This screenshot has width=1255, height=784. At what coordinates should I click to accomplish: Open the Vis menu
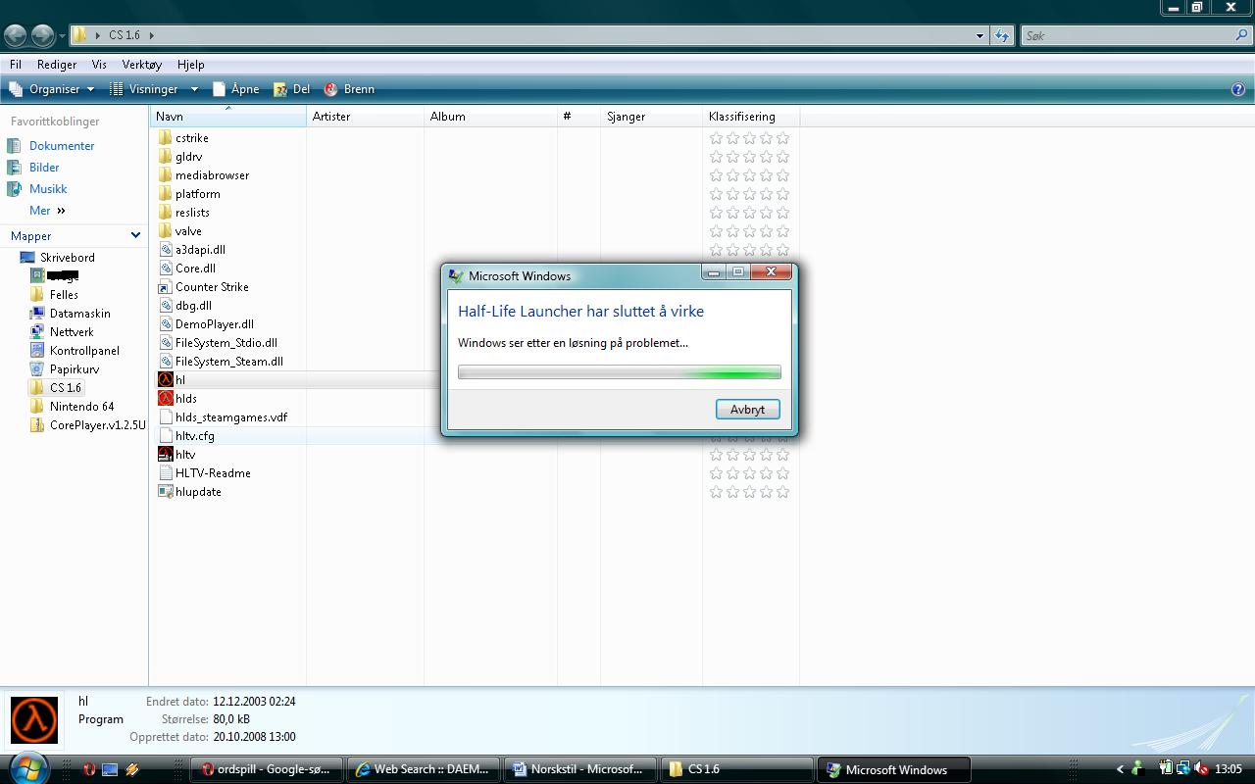(99, 64)
